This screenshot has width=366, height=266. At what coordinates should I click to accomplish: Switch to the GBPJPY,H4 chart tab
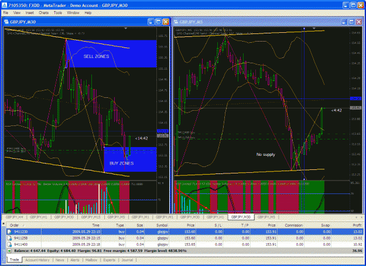click(x=15, y=217)
